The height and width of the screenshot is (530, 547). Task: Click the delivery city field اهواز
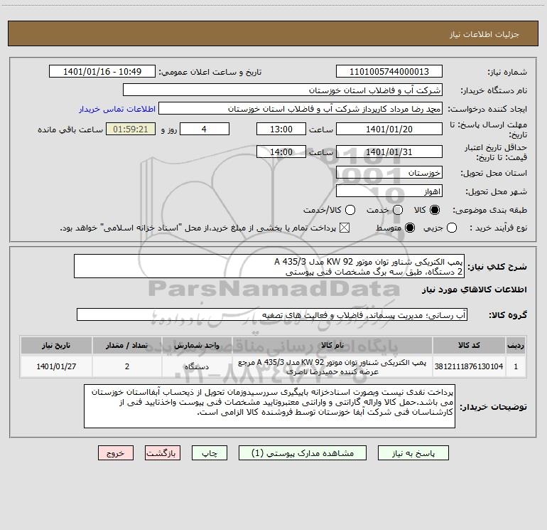click(x=389, y=191)
